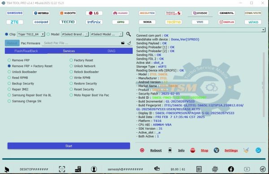Choose the Vivo brand logo
269x174 pixels.
point(200,22)
